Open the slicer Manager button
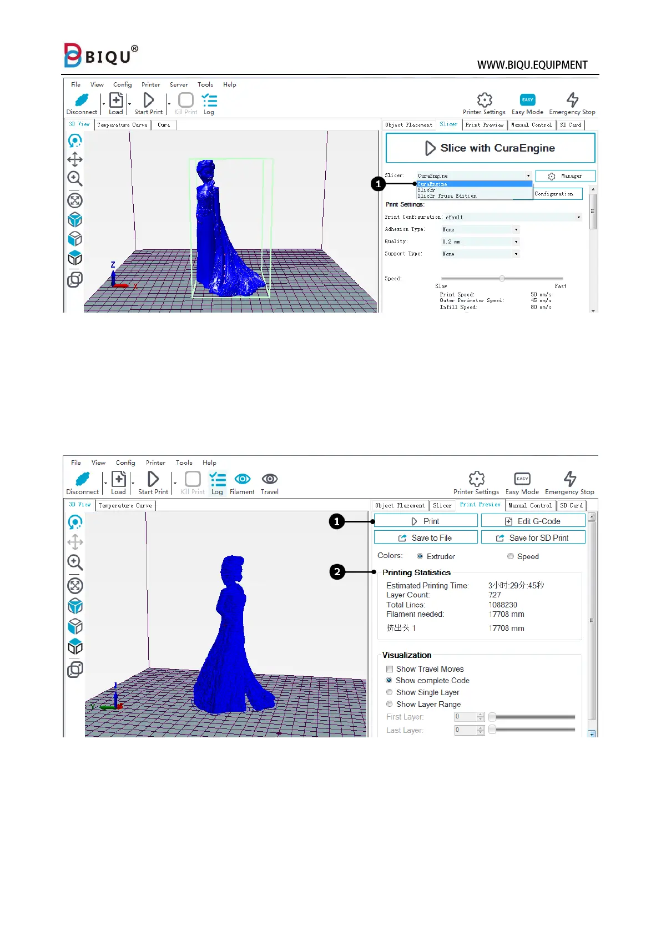661x935 pixels. point(565,176)
